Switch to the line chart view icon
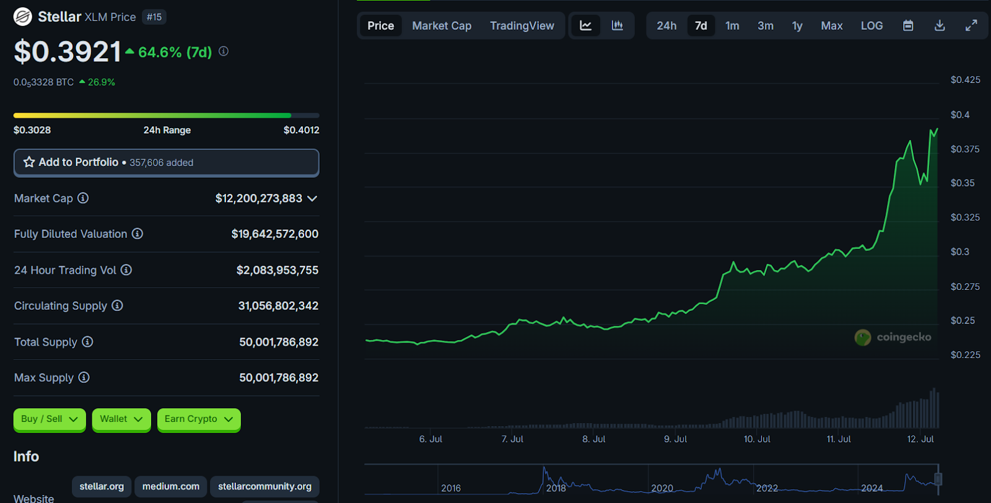 (x=585, y=25)
